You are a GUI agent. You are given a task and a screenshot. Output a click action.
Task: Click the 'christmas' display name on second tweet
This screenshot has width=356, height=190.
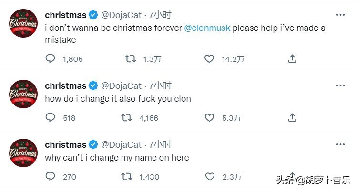coord(65,86)
